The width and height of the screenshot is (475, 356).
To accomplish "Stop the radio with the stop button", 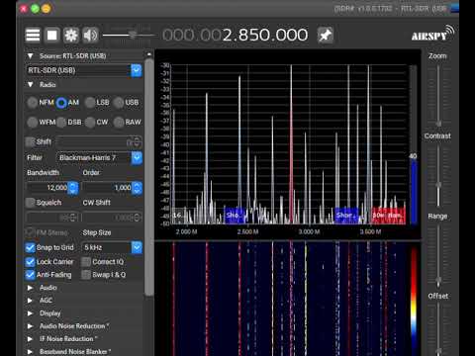I will click(x=52, y=35).
